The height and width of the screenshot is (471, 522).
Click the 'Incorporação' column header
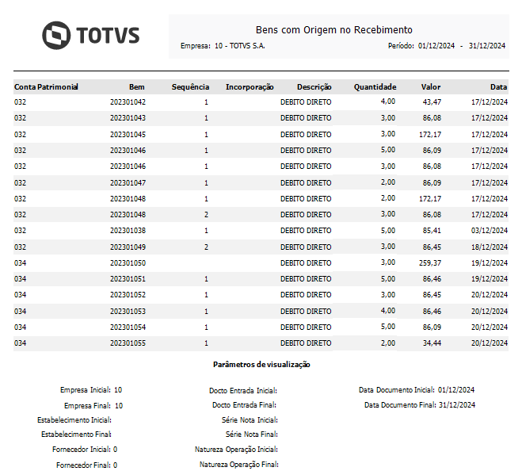pos(250,87)
